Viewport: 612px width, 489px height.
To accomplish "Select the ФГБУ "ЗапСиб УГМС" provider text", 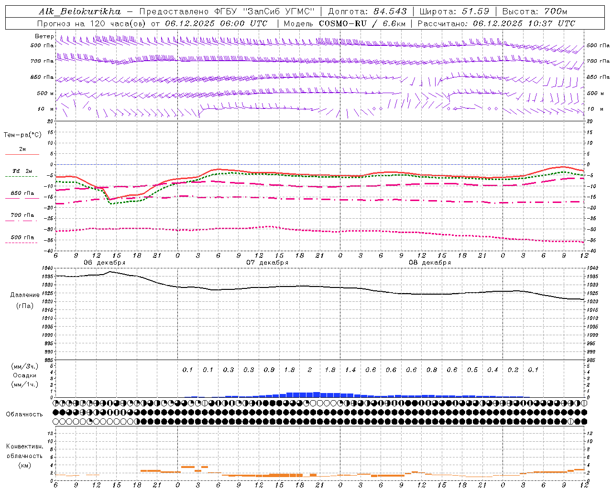I will click(263, 11).
